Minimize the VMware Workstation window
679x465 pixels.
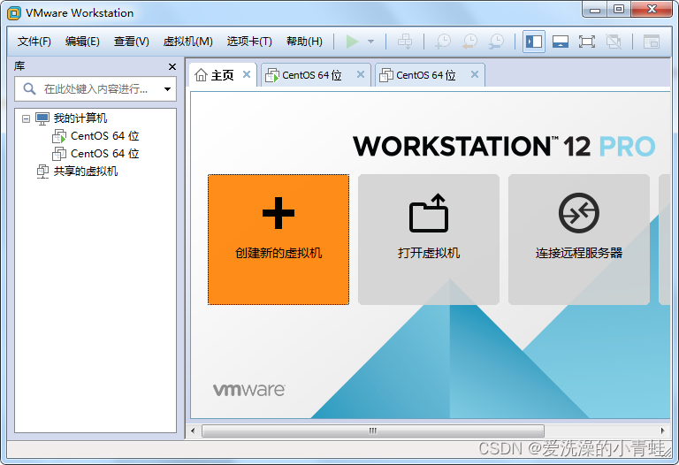pyautogui.click(x=594, y=10)
